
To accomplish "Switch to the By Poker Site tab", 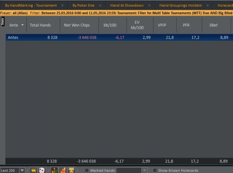I will point(83,6).
